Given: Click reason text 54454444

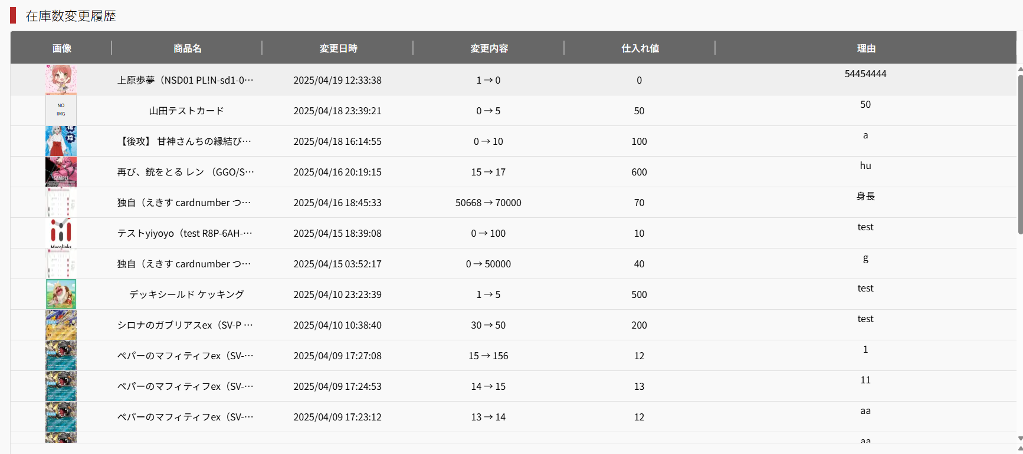Looking at the screenshot, I should pos(865,74).
